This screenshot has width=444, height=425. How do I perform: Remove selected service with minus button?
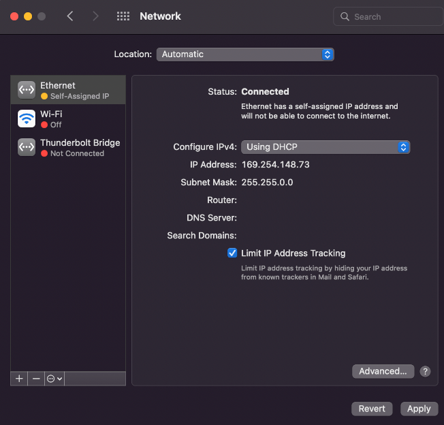tap(36, 379)
